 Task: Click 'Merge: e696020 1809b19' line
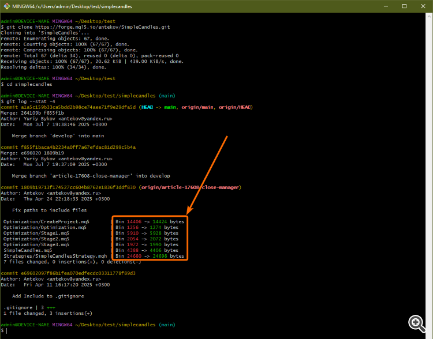32,153
